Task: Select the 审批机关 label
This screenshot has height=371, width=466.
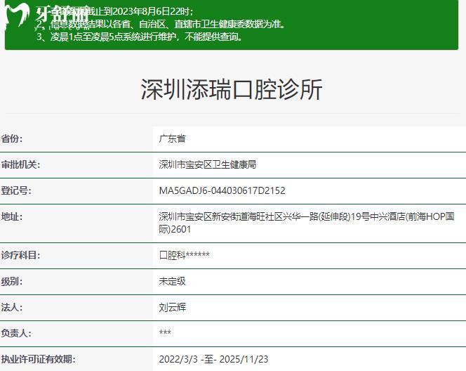Action: [20, 164]
